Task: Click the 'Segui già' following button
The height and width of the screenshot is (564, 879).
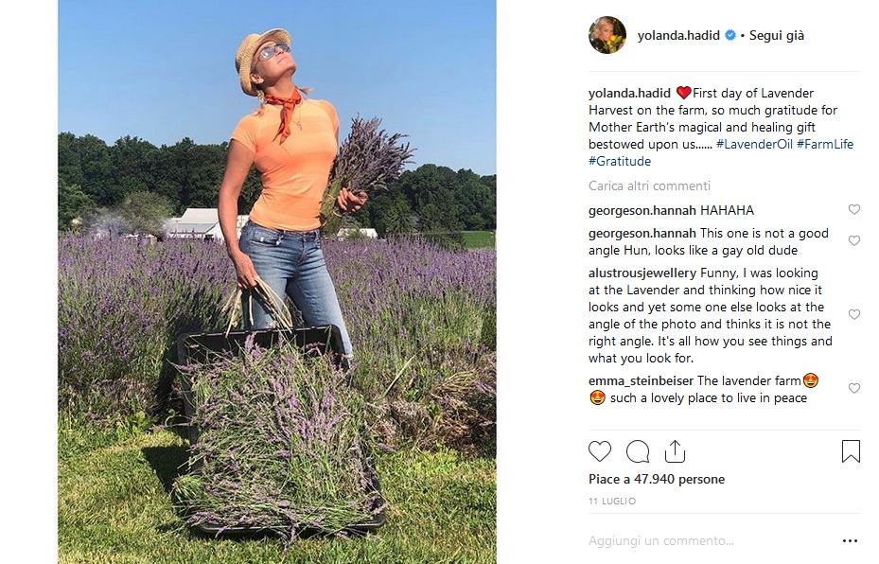Action: (777, 35)
